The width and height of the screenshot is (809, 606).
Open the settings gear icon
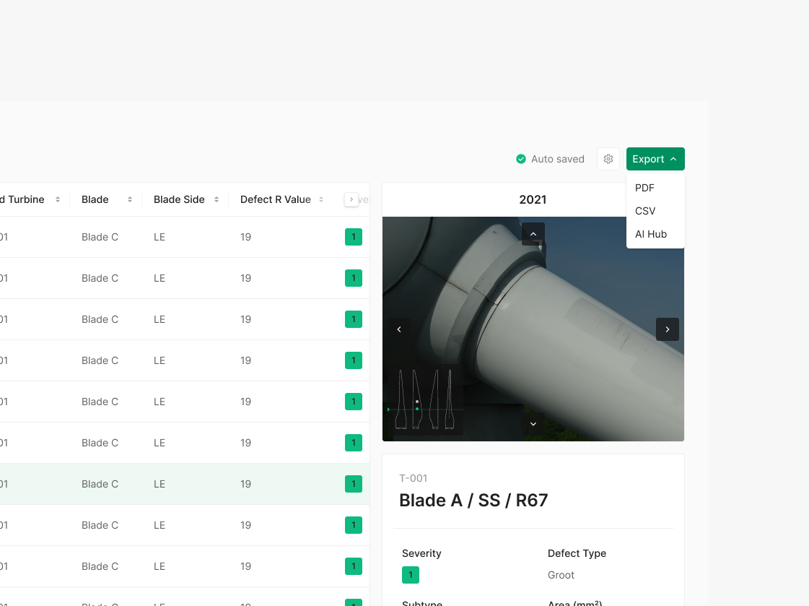pos(608,159)
